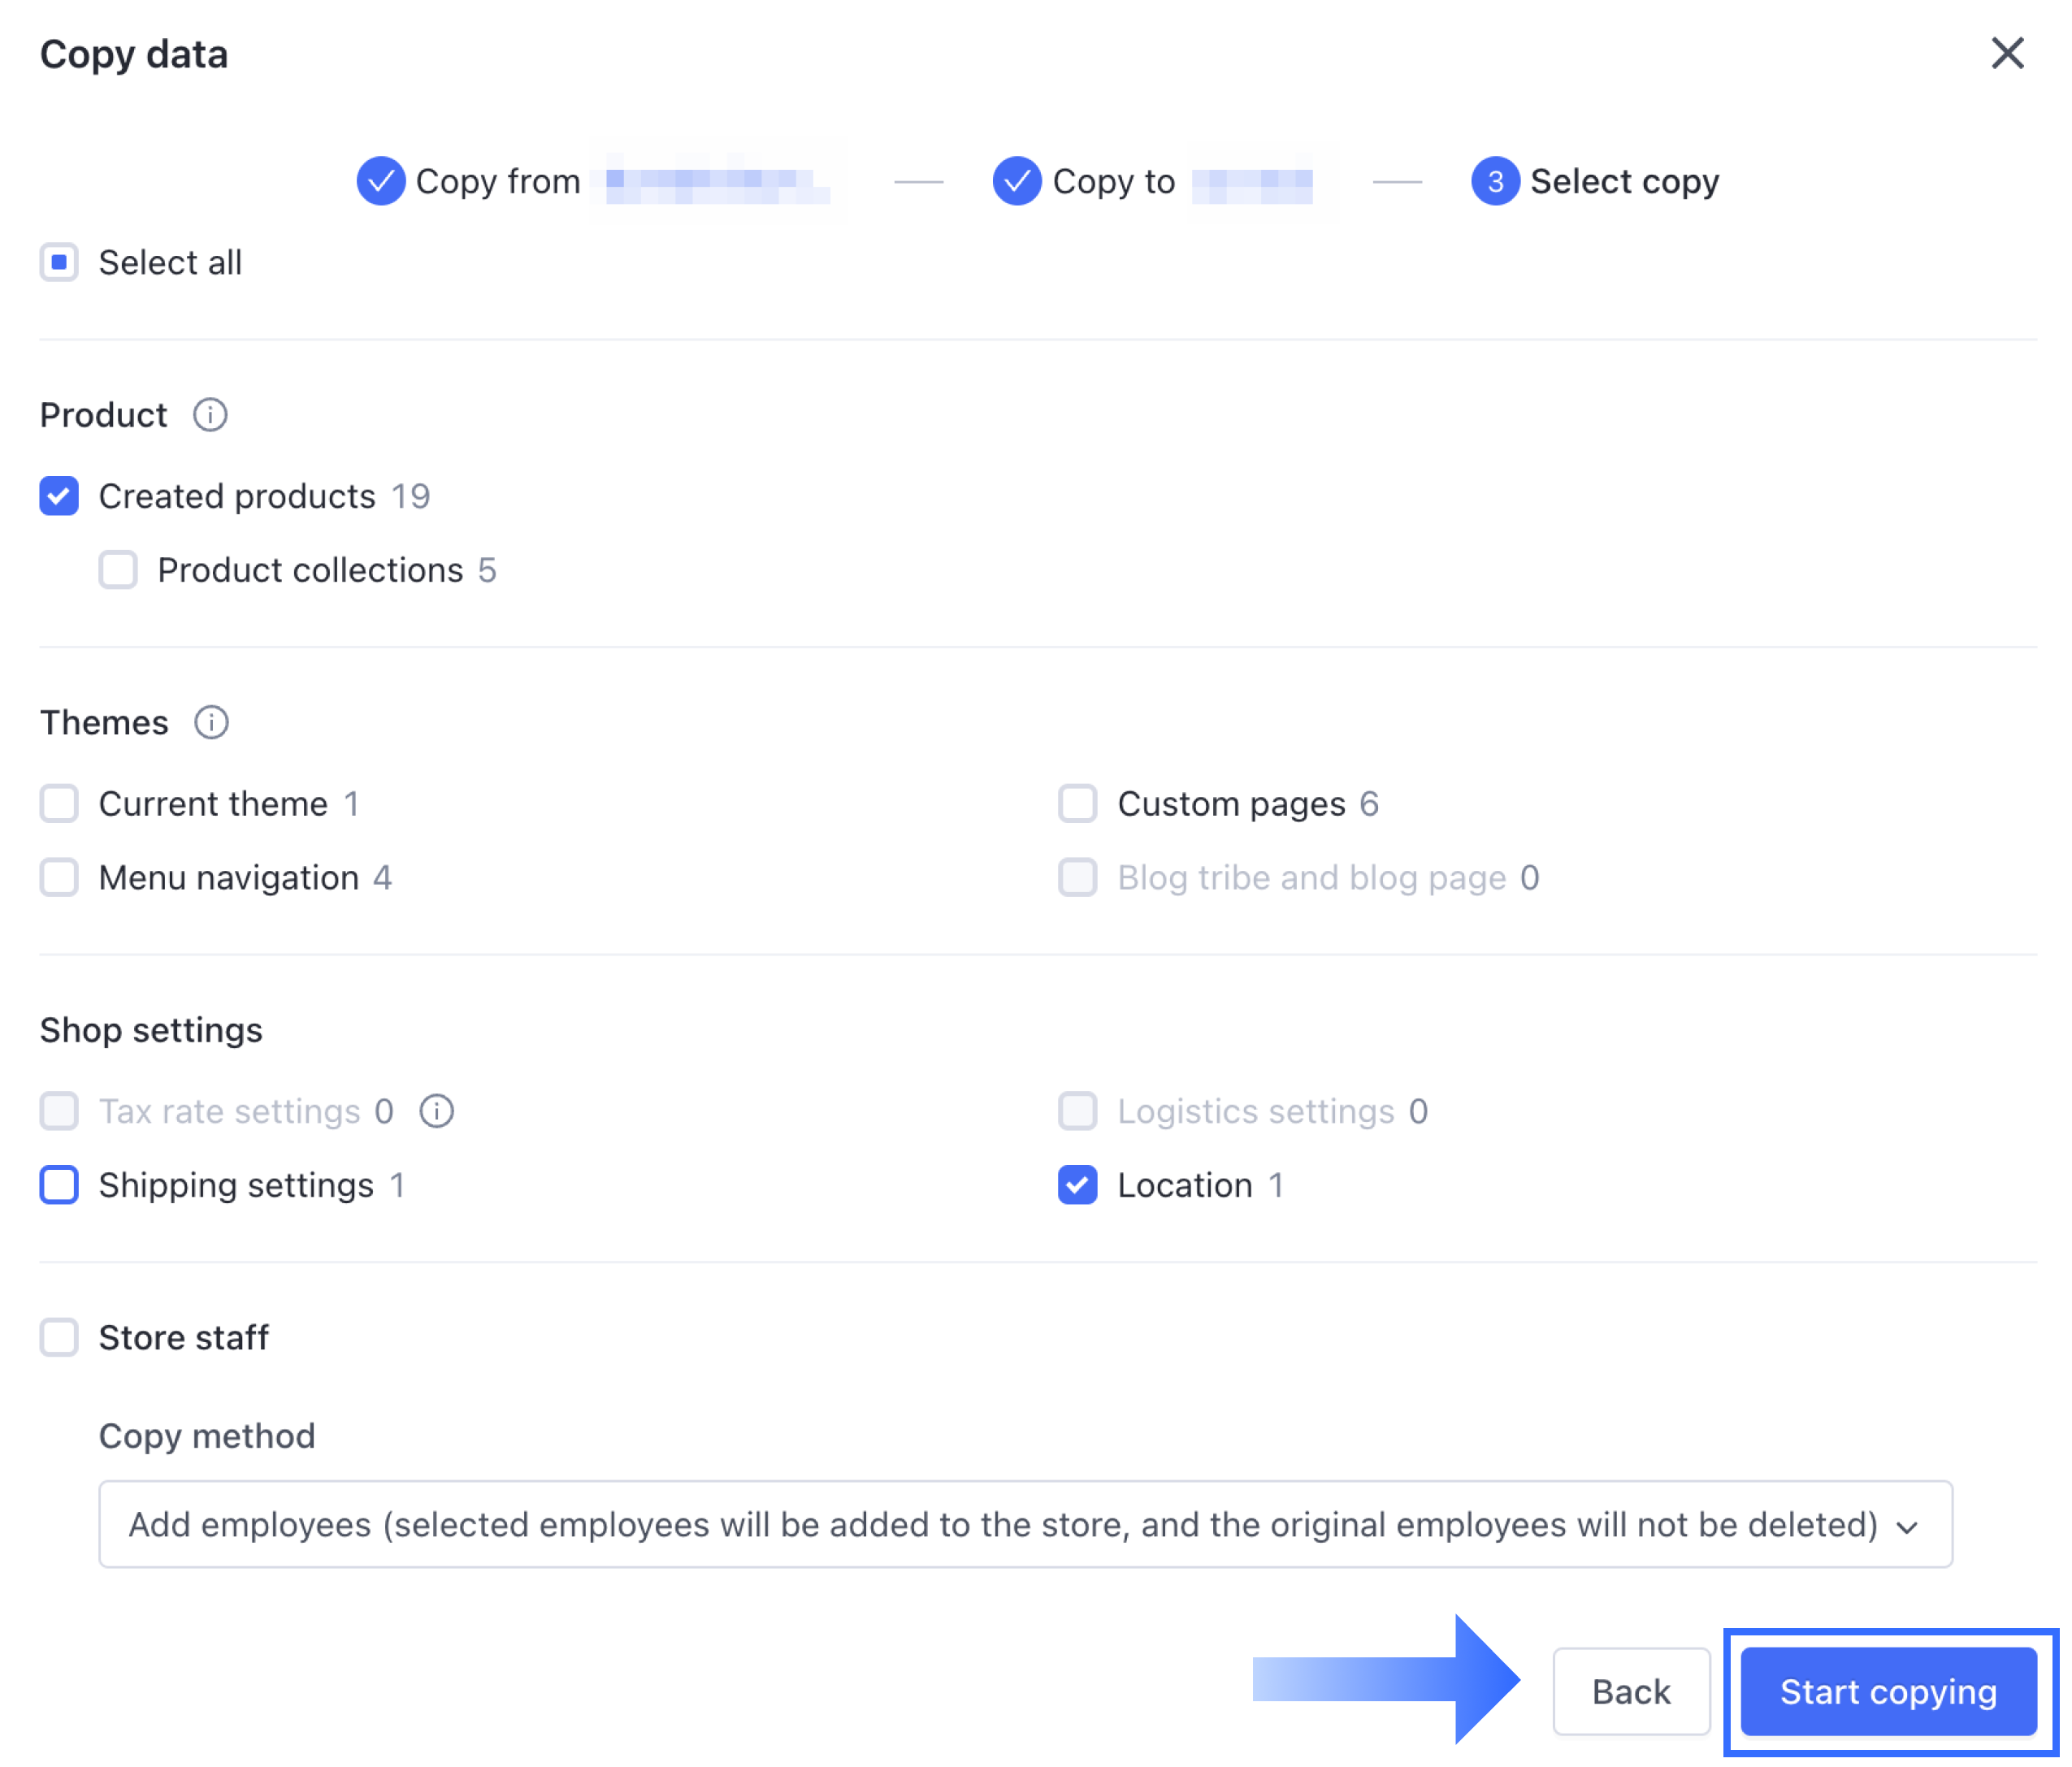Image resolution: width=2072 pixels, height=1767 pixels.
Task: Click the Copy to step checkmark icon
Action: pyautogui.click(x=1017, y=181)
